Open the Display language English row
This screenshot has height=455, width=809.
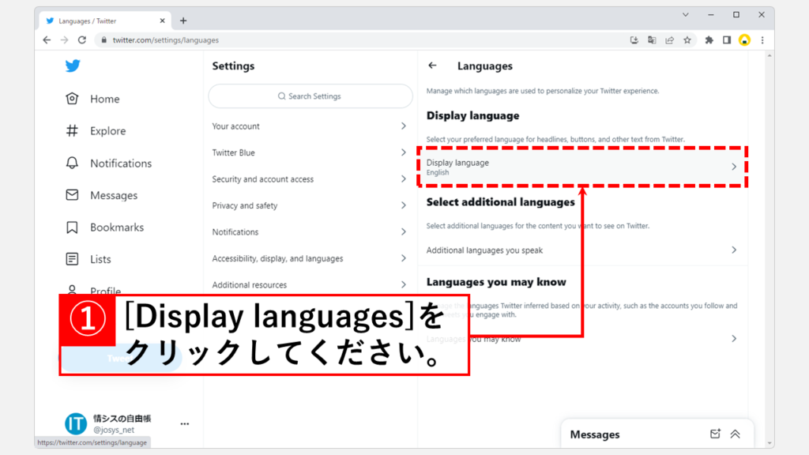pos(581,167)
